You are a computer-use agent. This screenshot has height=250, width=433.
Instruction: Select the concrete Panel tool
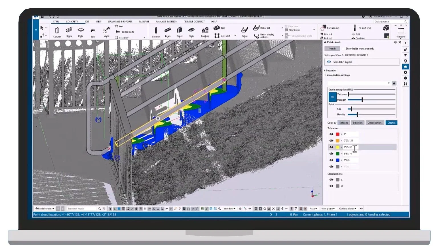(x=180, y=32)
